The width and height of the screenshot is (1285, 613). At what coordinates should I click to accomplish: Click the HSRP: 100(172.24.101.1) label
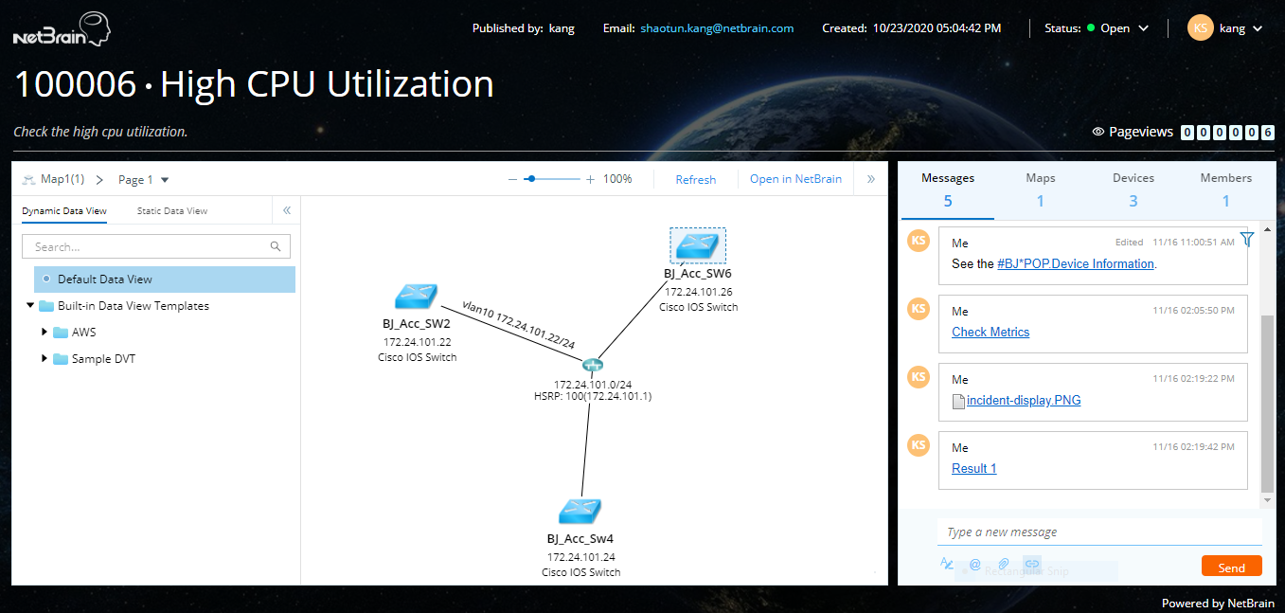pyautogui.click(x=593, y=397)
